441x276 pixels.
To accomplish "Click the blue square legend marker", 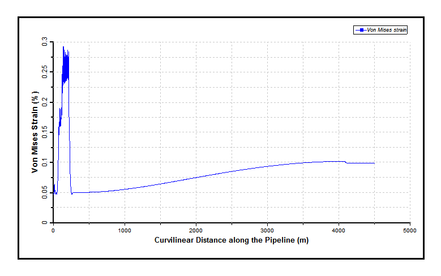I will pyautogui.click(x=361, y=30).
